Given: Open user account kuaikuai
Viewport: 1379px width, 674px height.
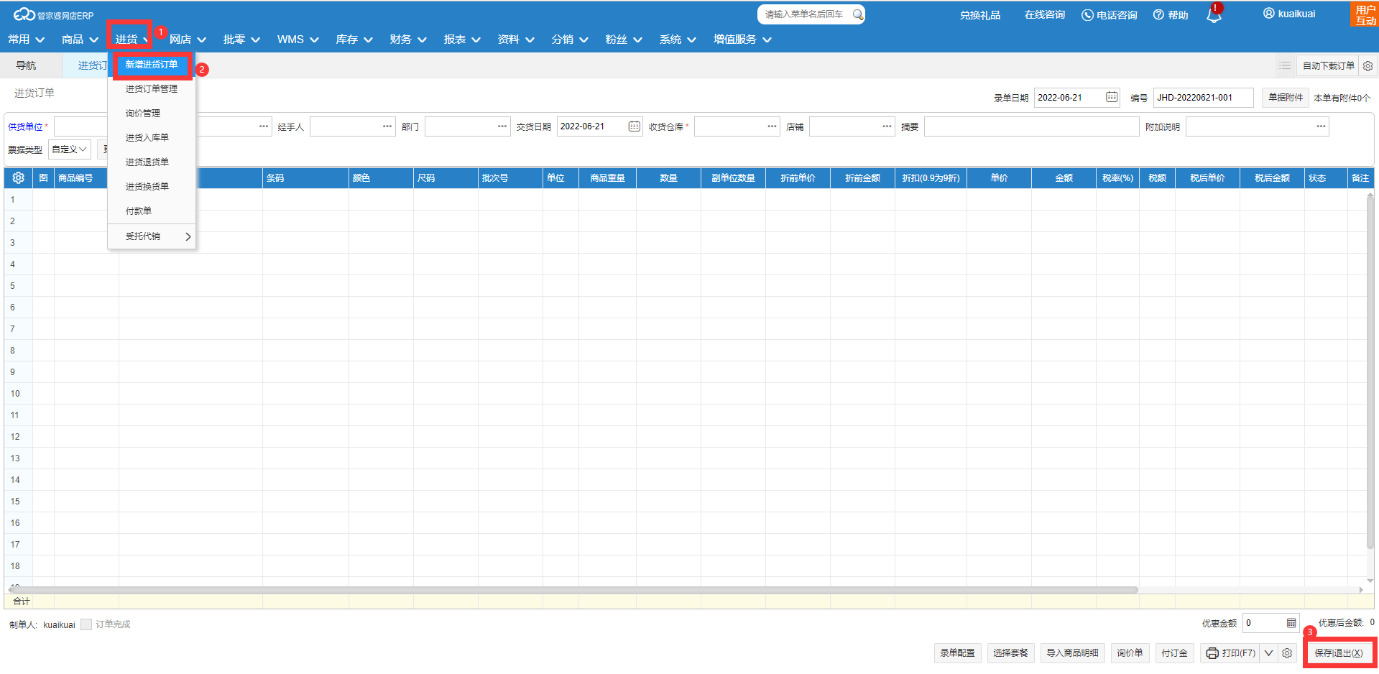Looking at the screenshot, I should pyautogui.click(x=1289, y=14).
